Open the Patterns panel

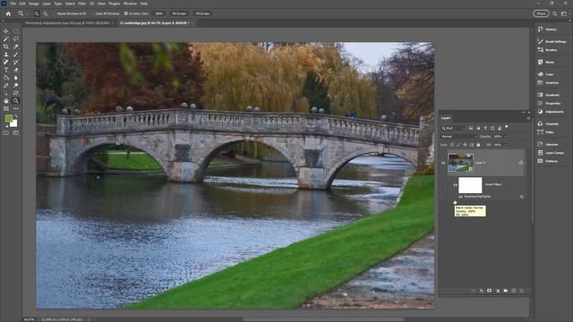click(548, 161)
